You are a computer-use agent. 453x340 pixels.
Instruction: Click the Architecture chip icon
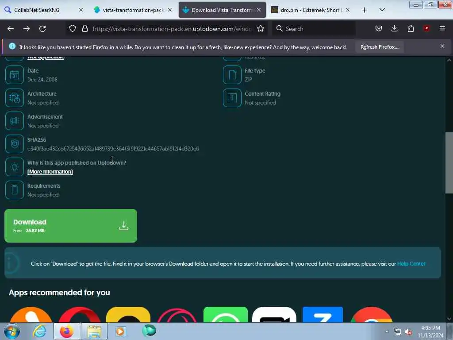coord(15,98)
